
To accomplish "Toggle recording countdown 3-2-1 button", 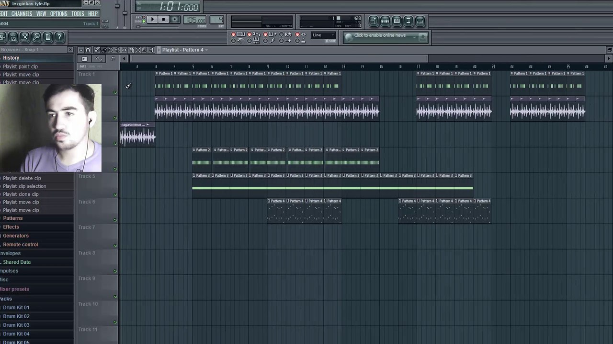I will [x=250, y=34].
